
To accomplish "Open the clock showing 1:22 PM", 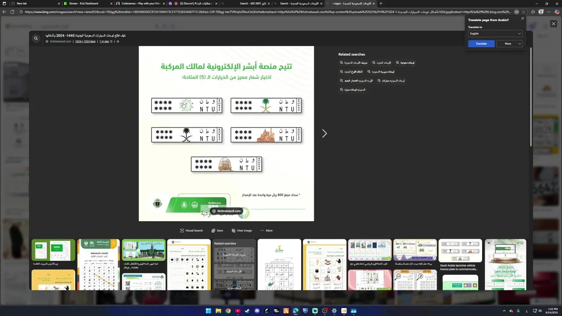I will pos(552,311).
